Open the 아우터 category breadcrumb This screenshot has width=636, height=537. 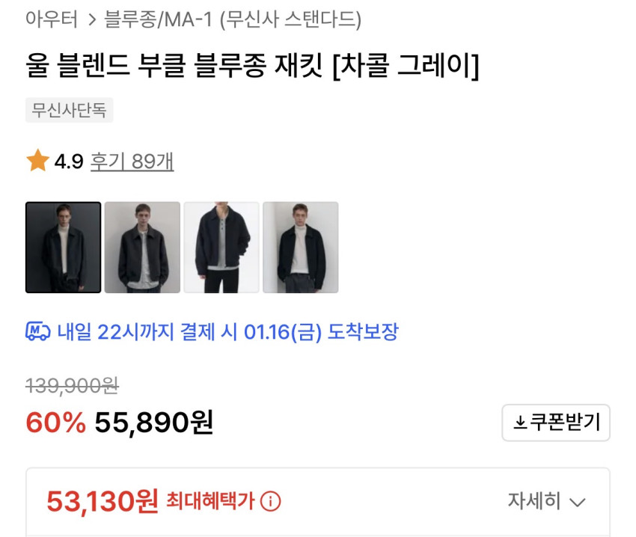(x=52, y=19)
